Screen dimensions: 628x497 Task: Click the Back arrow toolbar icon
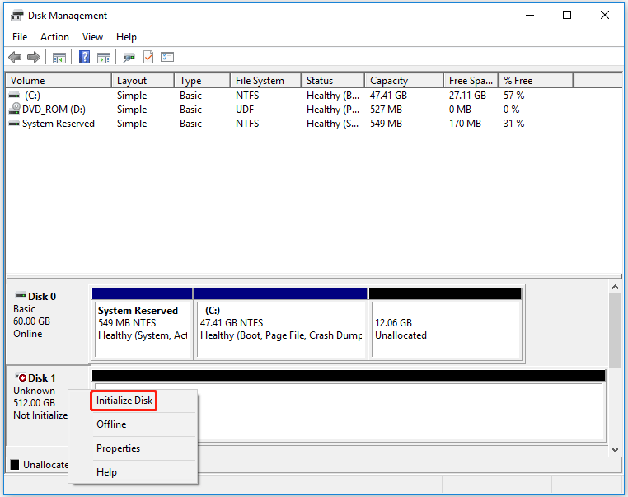pyautogui.click(x=15, y=58)
